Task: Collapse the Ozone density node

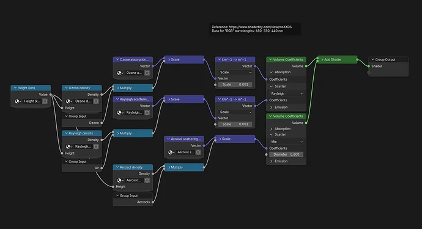Action: tap(66, 88)
